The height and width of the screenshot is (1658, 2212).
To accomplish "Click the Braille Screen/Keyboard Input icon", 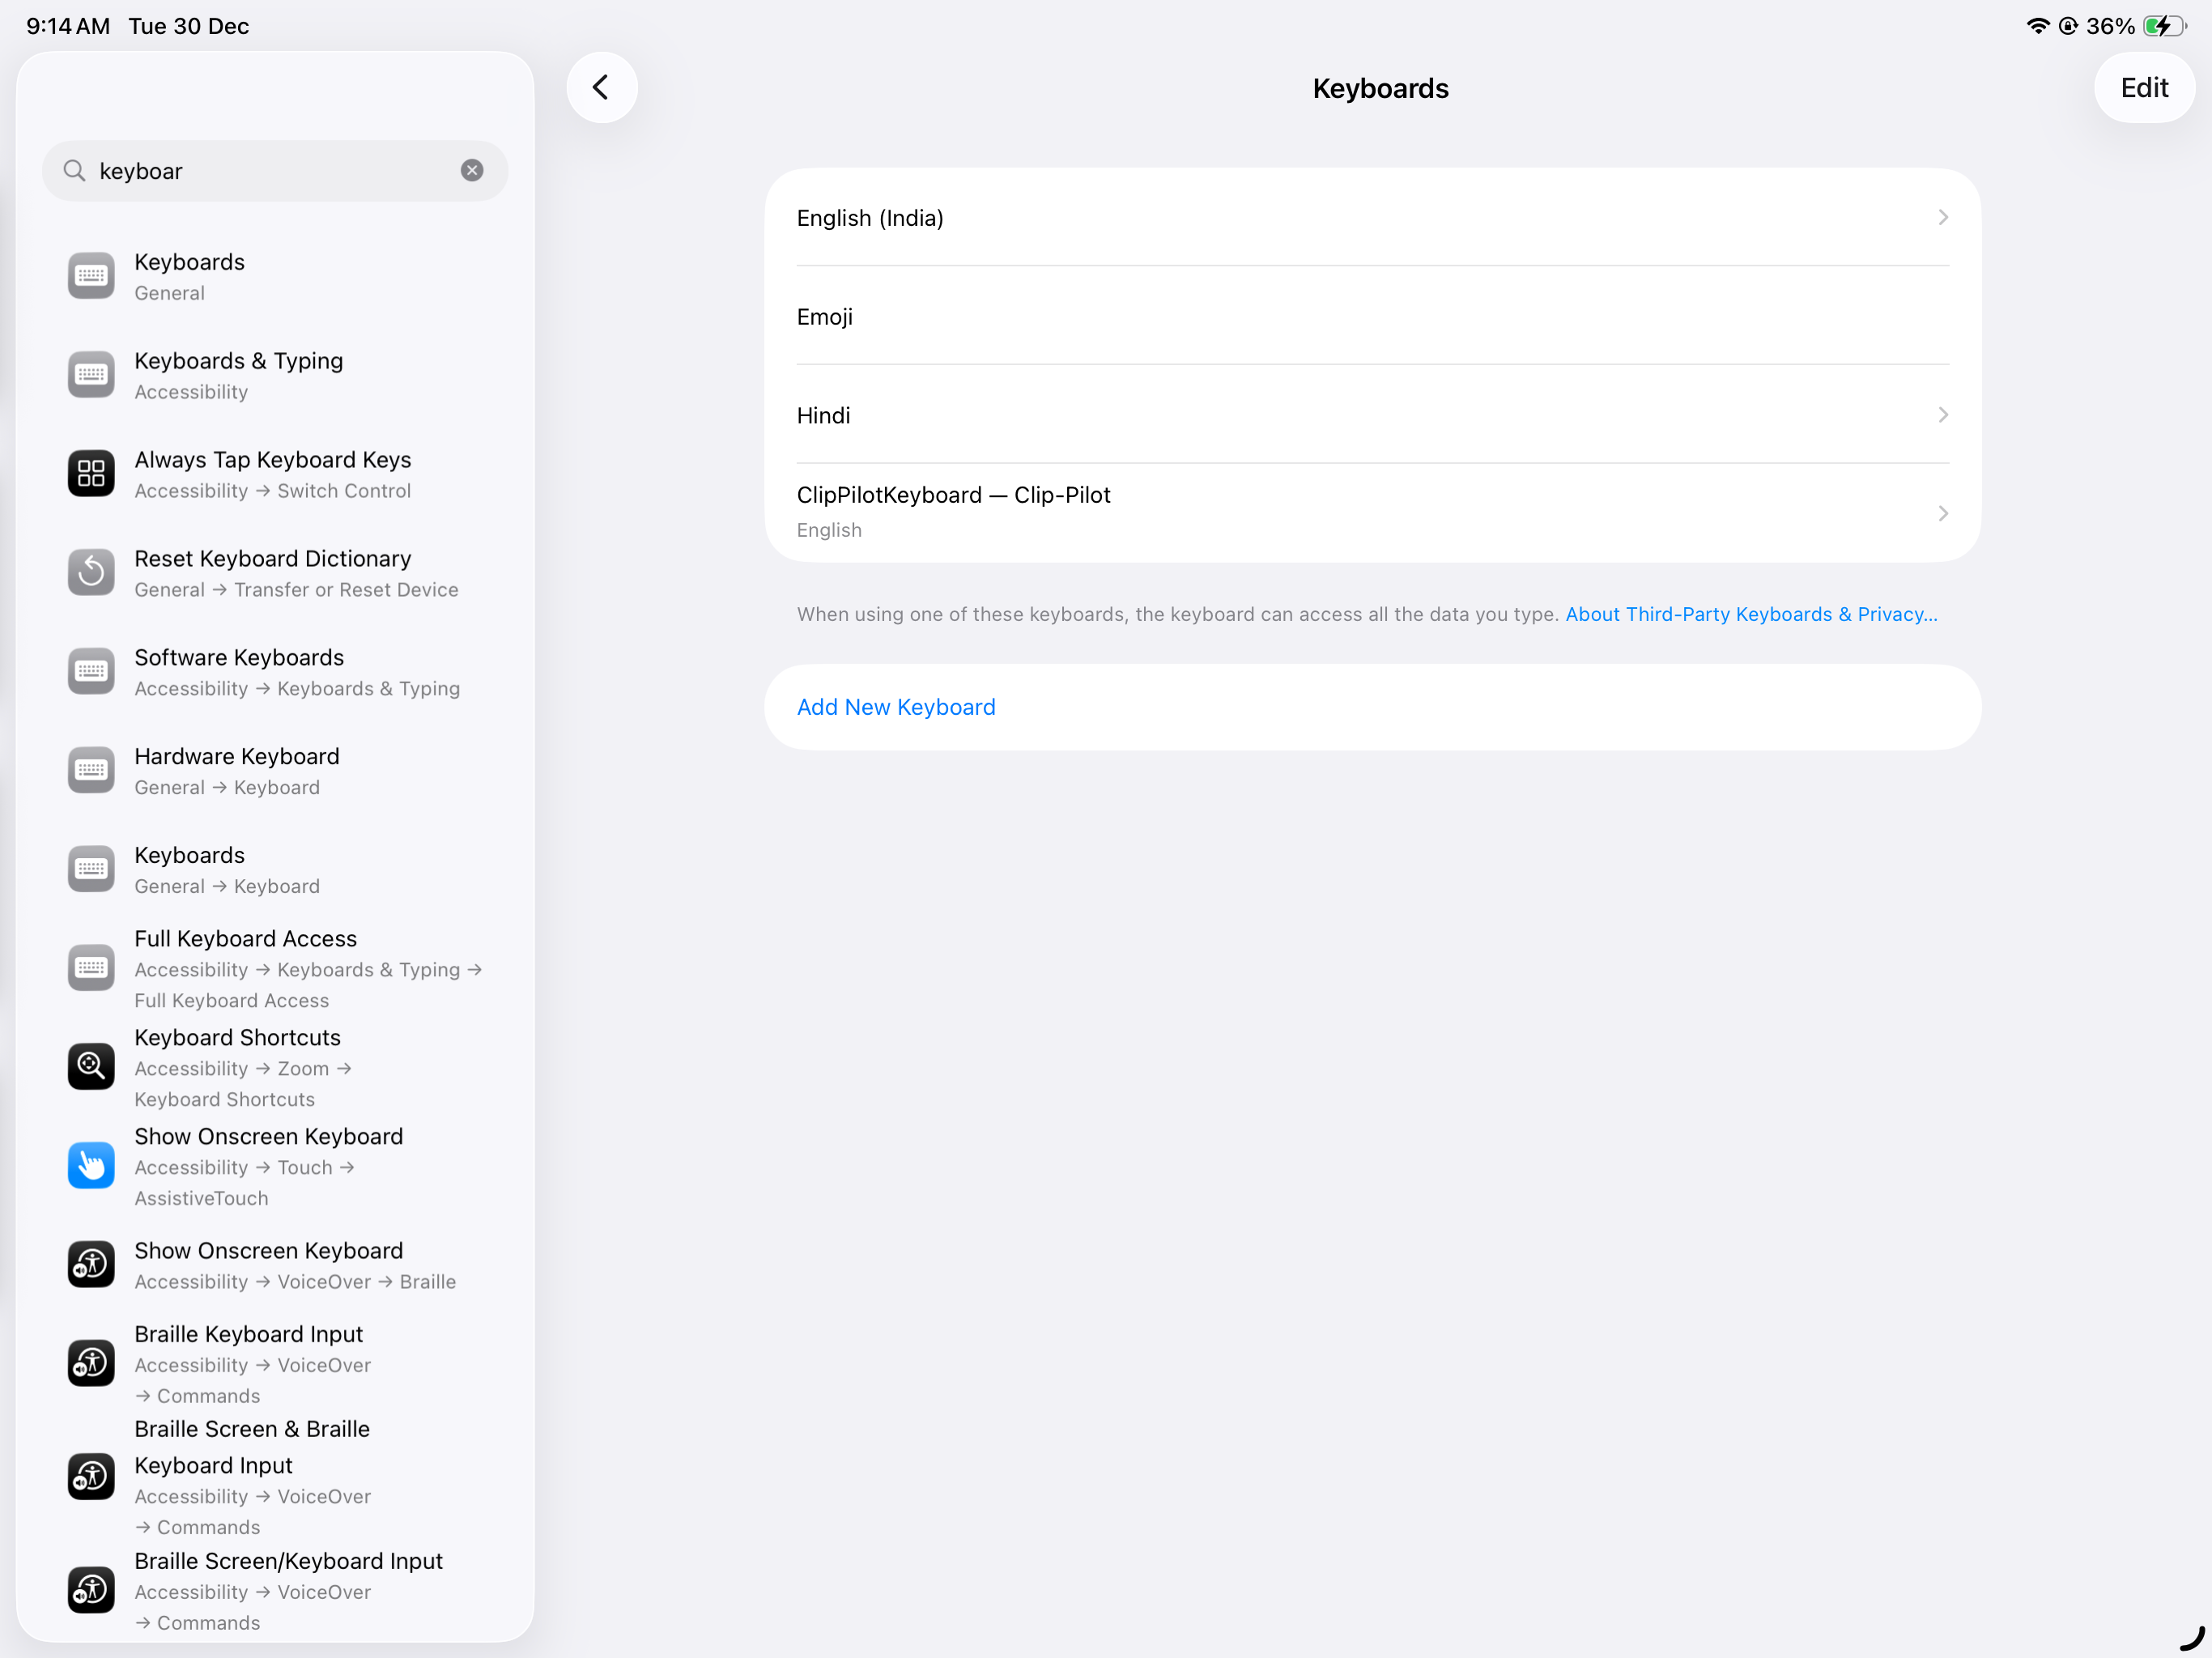I will click(91, 1590).
